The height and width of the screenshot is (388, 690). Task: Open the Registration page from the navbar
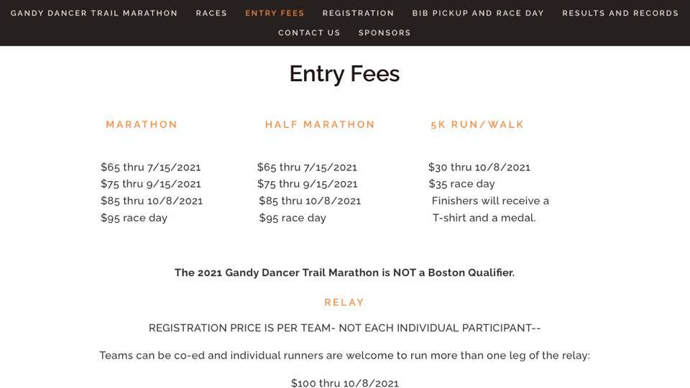point(358,13)
